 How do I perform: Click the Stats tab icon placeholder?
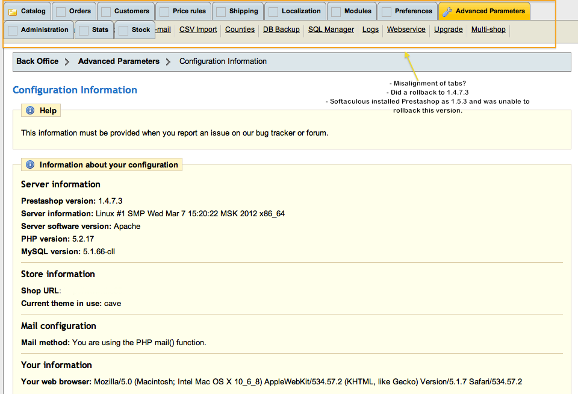[84, 31]
